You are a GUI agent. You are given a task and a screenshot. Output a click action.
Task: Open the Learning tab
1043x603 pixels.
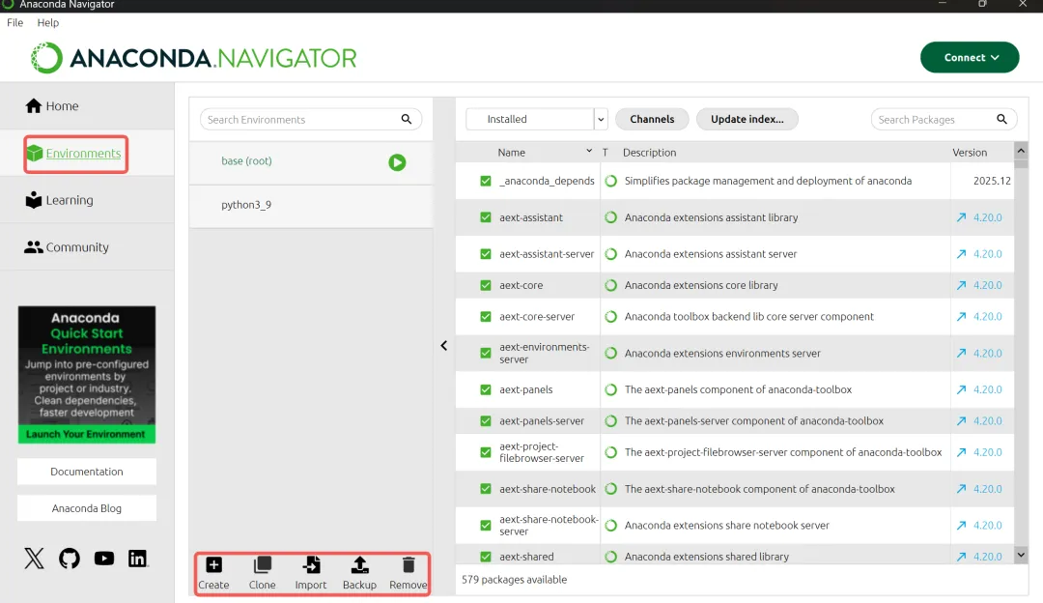click(x=87, y=200)
